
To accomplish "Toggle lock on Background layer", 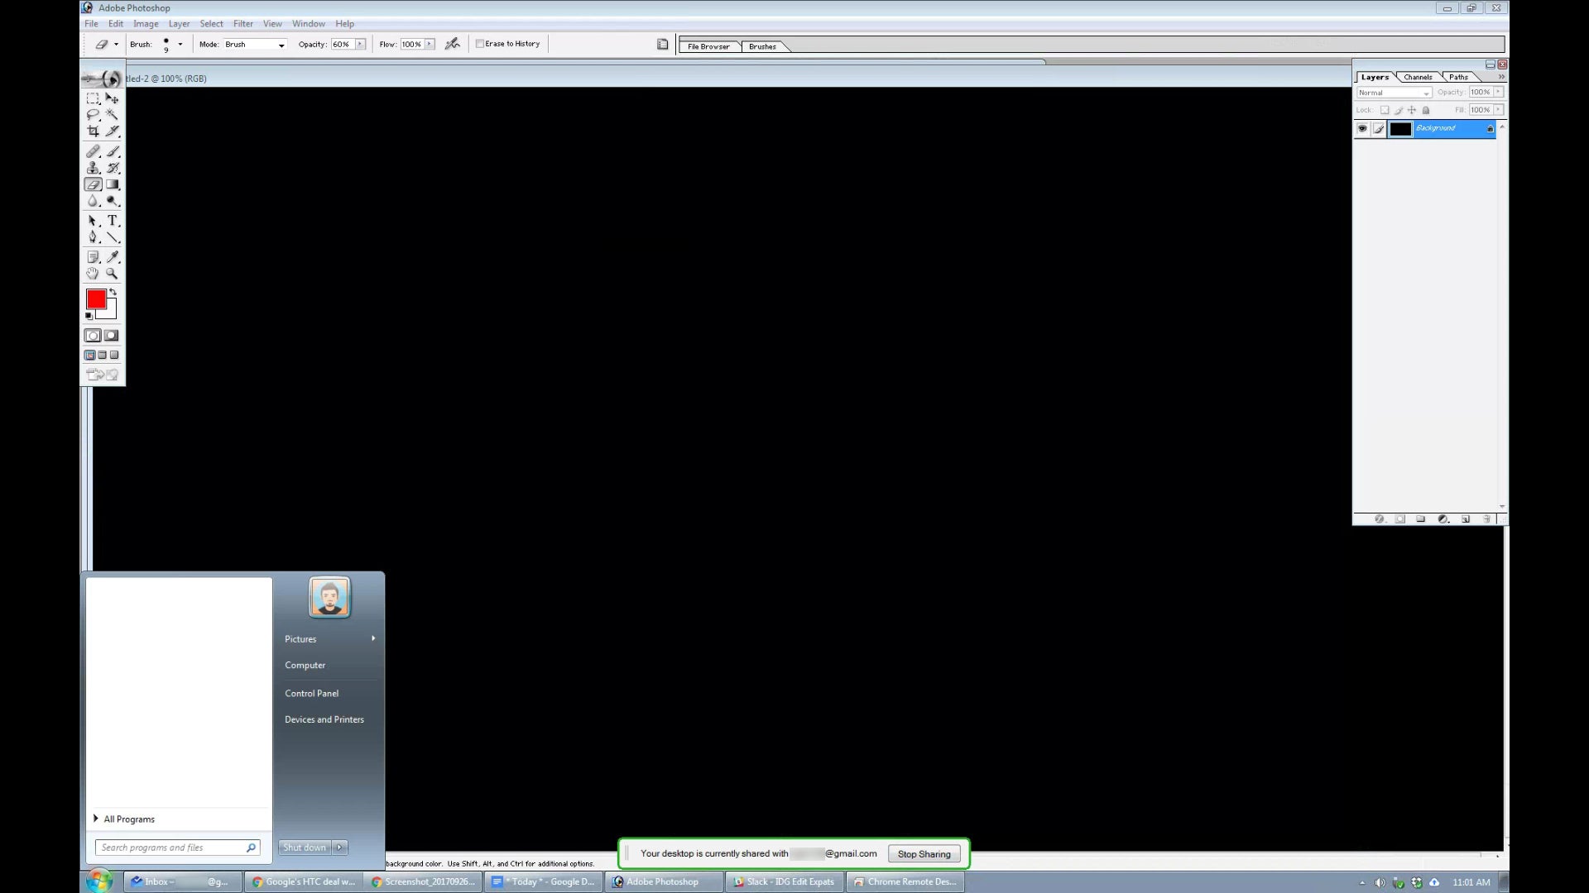I will click(1487, 129).
